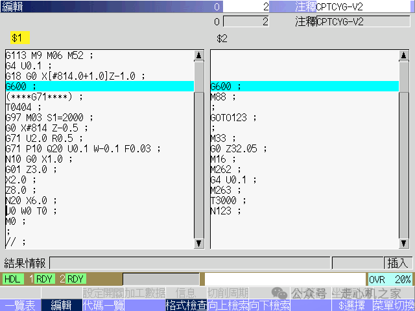415x311 pixels.
Task: Switch menus with 菜單切換
Action: pos(394,305)
